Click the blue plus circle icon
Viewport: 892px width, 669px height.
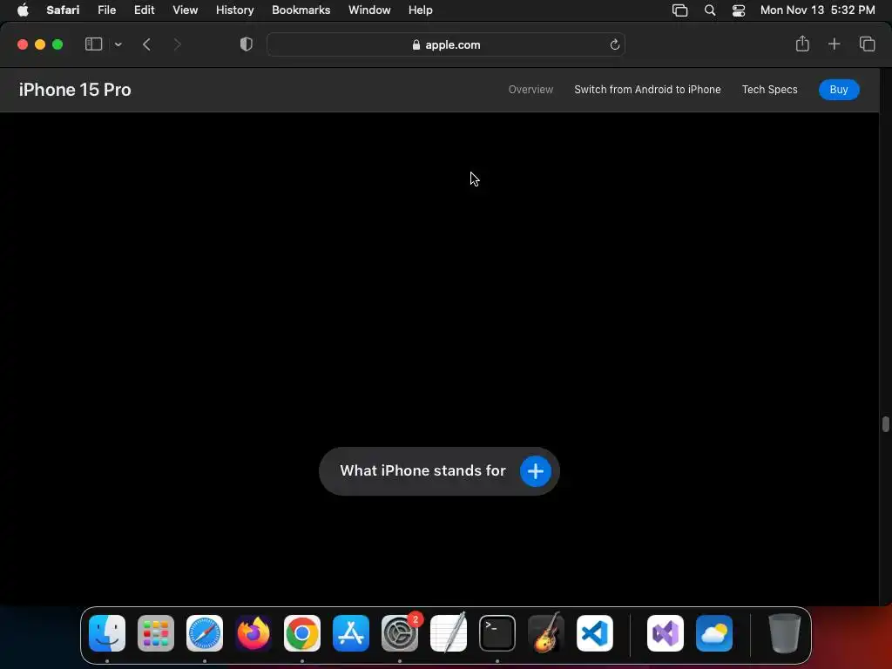point(536,471)
